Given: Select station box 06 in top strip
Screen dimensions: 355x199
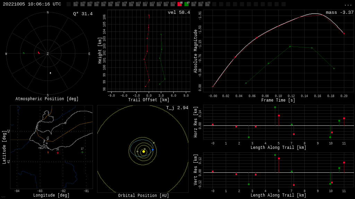Looking at the screenshot, I should point(110,4).
